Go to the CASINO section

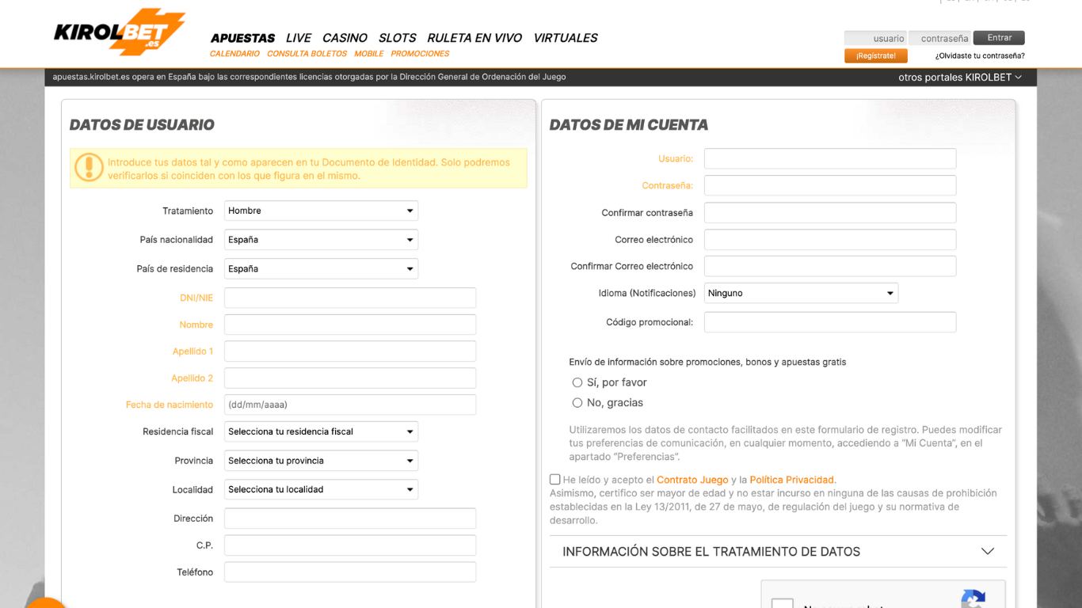click(x=345, y=38)
